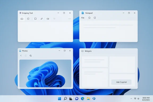Viewport: 153px width, 102px height.
Task: Click the blue speech-bubble icon after File Explorer
Action: click(94, 99)
